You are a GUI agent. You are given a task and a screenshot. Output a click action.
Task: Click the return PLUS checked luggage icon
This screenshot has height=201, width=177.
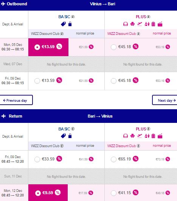153,136
